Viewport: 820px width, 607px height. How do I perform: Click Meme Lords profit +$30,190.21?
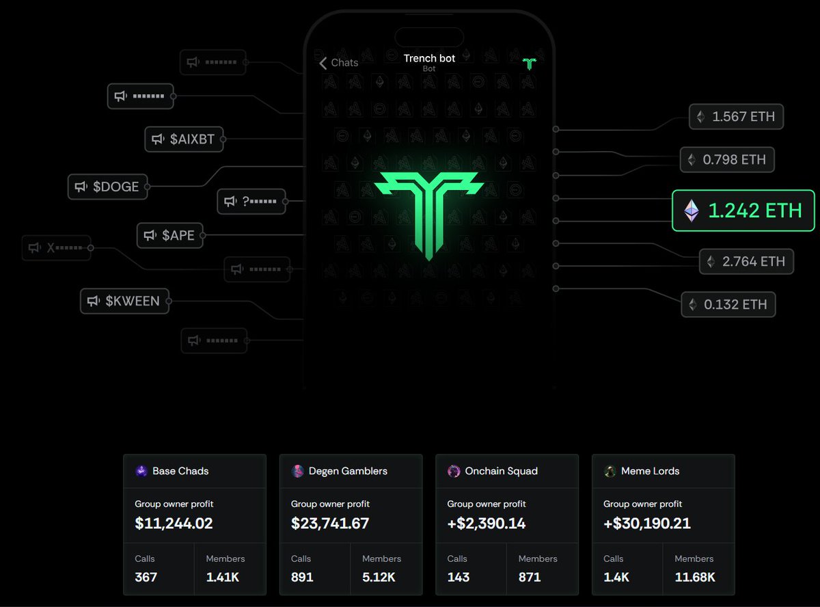[x=646, y=524]
